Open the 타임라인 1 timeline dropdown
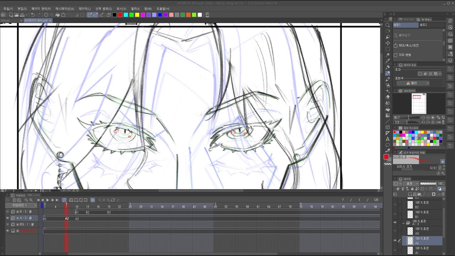Screen dimensions: 455x256 click(x=21, y=205)
